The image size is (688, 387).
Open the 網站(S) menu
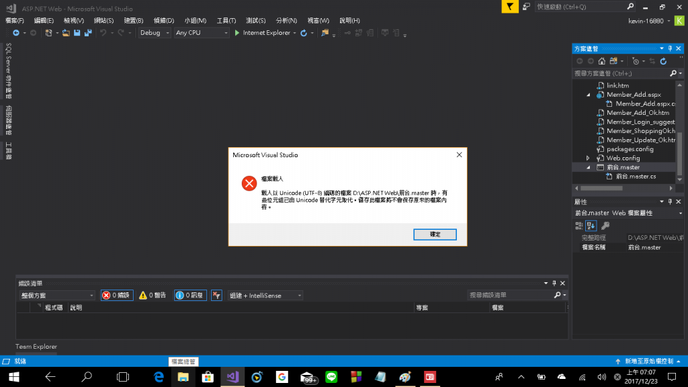(x=103, y=21)
